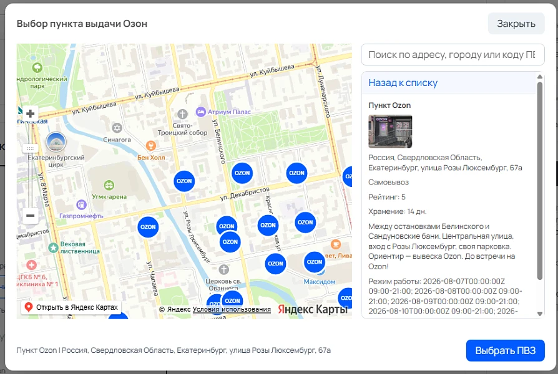Select Ozon marker left of Максидом
558x374 pixels.
coord(275,264)
